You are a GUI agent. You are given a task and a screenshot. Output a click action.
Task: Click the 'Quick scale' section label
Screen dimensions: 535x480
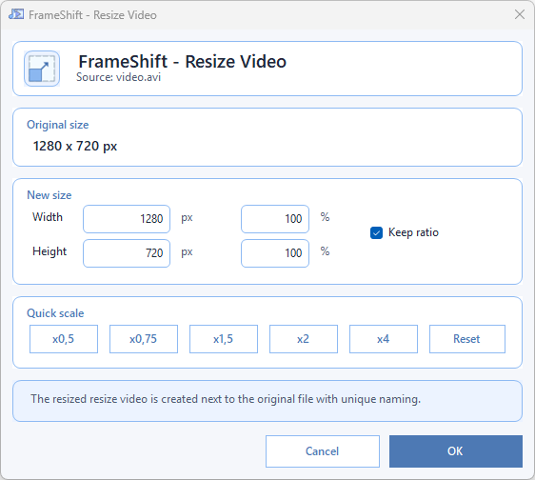[55, 313]
